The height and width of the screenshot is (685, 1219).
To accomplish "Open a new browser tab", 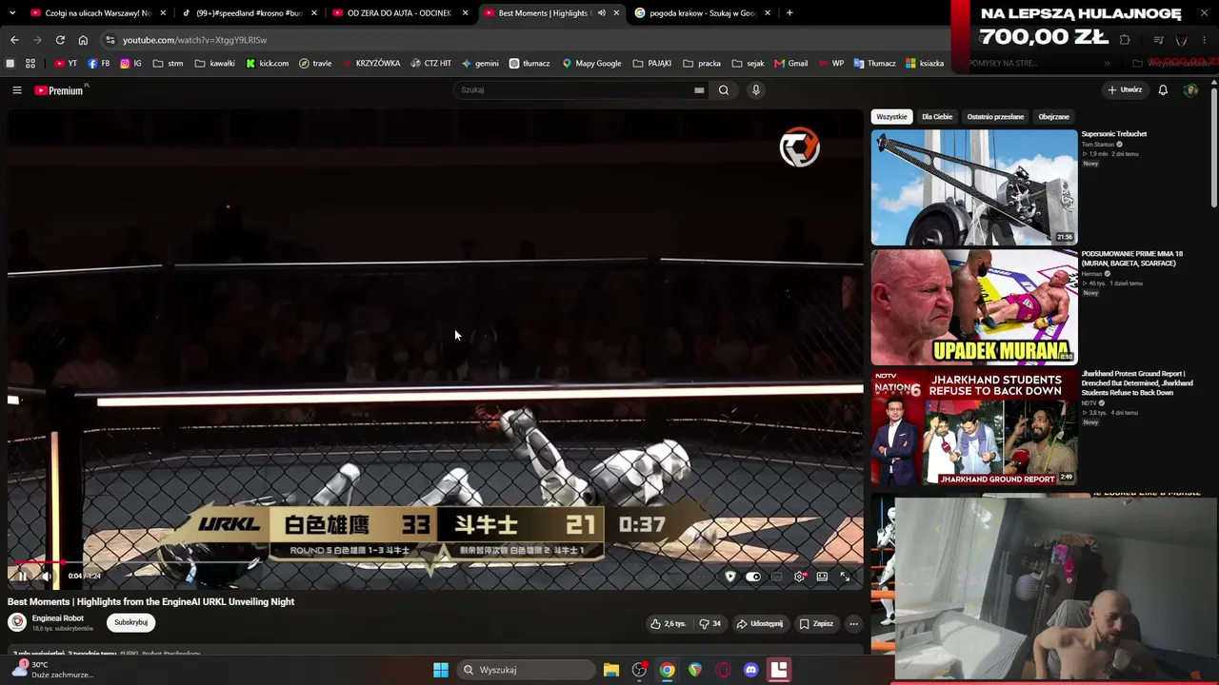I will 789,13.
